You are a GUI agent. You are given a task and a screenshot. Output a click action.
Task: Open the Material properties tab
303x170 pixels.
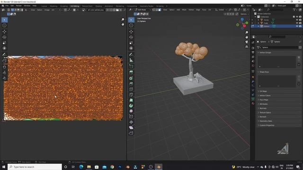click(253, 103)
